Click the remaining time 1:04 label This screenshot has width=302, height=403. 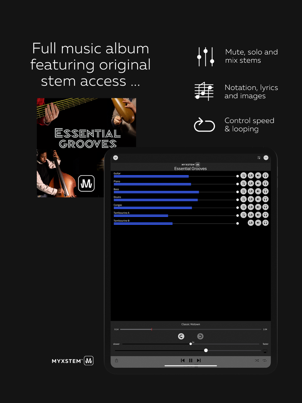265,329
